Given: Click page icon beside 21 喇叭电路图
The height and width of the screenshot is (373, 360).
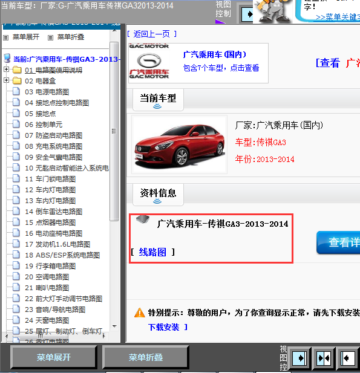Looking at the screenshot, I should [16, 287].
